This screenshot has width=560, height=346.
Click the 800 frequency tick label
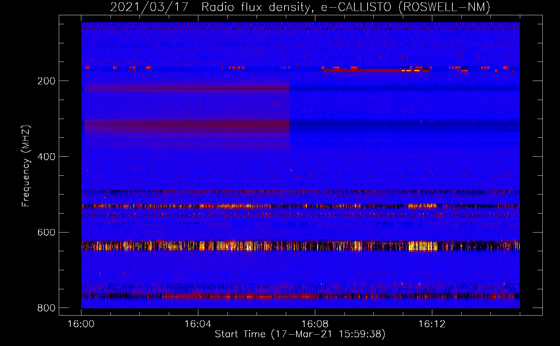[46, 308]
